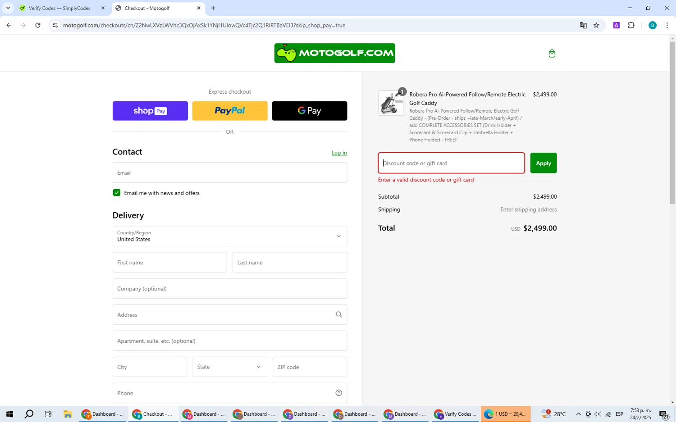Go back to previous page

point(9,25)
